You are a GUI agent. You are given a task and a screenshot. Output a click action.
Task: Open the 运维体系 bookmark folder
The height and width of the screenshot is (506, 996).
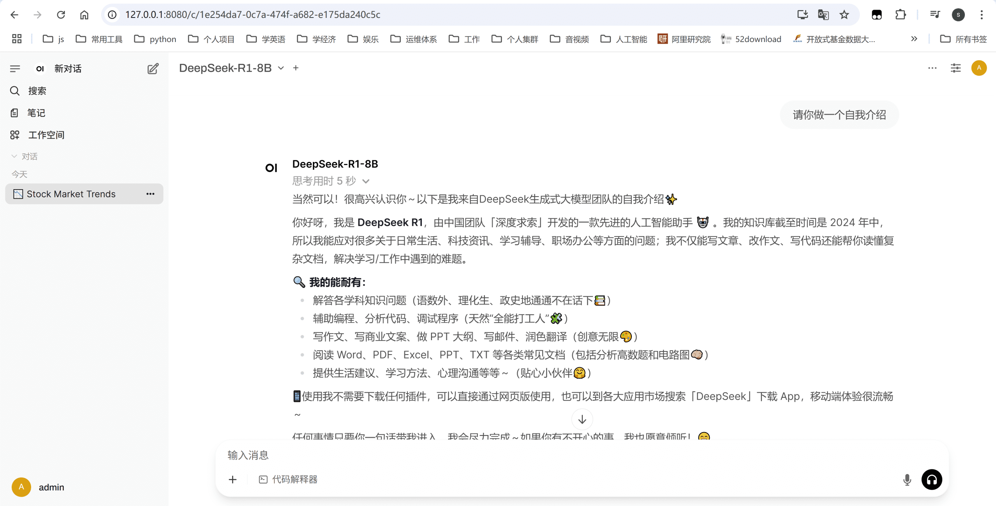pos(414,39)
